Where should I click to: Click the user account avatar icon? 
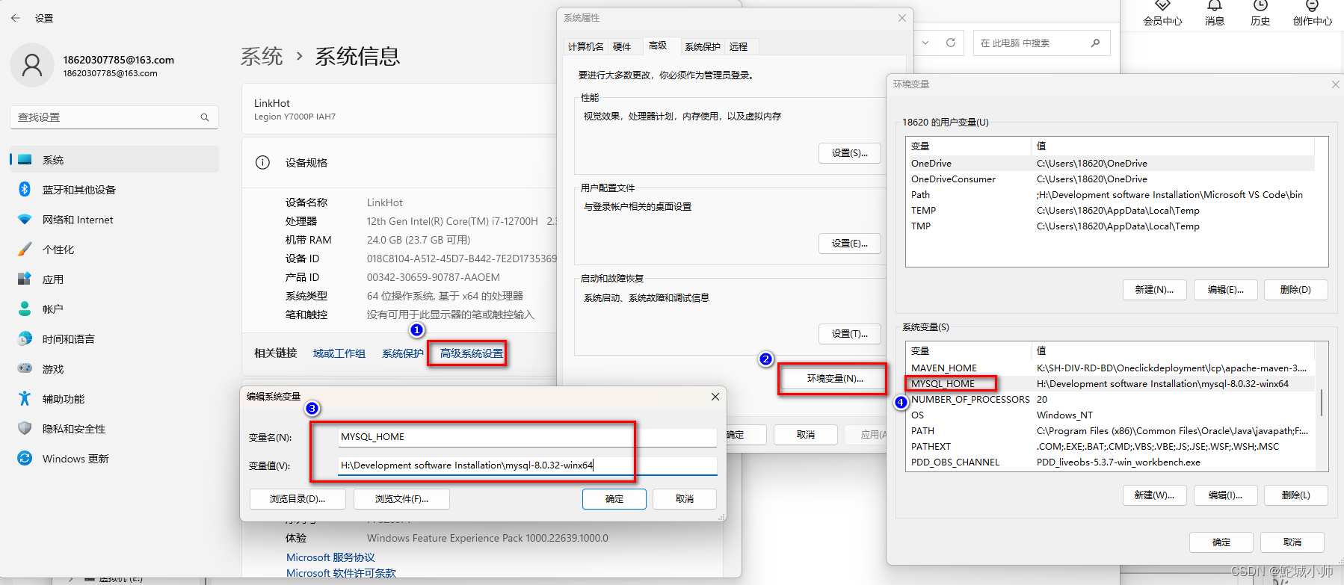(x=32, y=65)
